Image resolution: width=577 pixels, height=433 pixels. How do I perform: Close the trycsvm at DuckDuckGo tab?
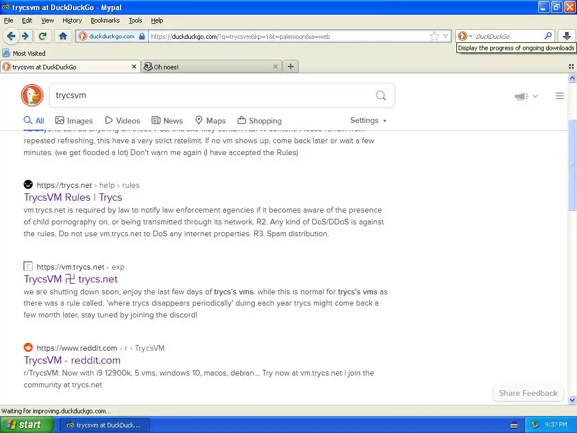click(134, 67)
